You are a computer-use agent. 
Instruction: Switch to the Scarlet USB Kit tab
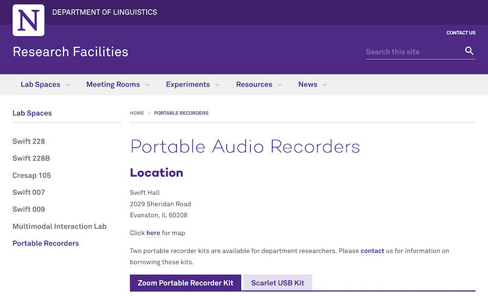pyautogui.click(x=278, y=283)
